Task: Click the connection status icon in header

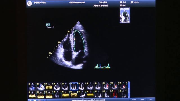Action: click(135, 2)
